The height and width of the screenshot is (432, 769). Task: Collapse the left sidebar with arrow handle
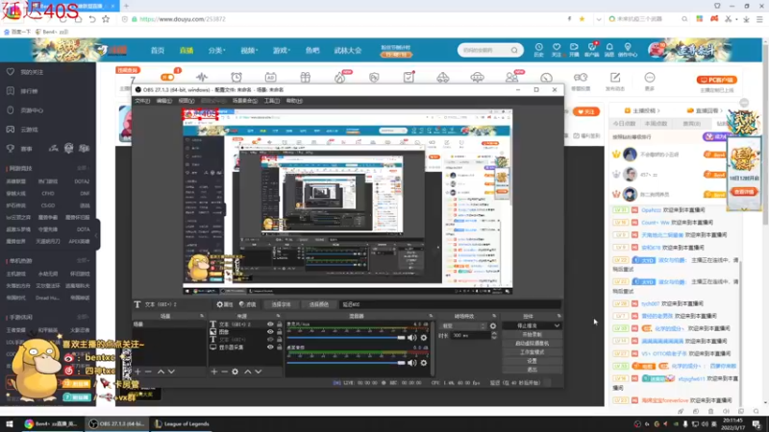(96, 235)
